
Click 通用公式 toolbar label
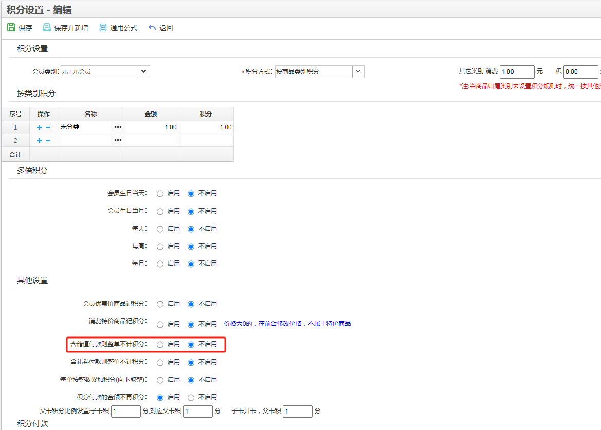123,28
